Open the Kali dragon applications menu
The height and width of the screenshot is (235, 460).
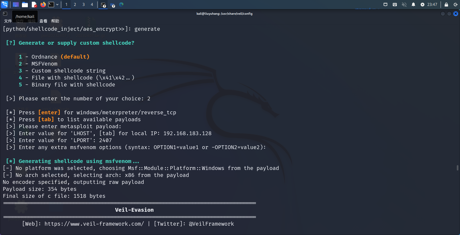(5, 4)
